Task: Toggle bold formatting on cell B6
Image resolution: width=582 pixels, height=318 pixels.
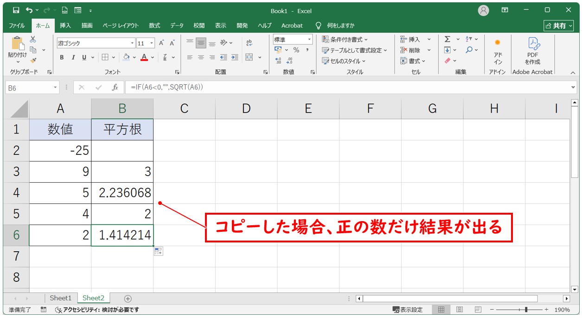Action: coord(62,57)
